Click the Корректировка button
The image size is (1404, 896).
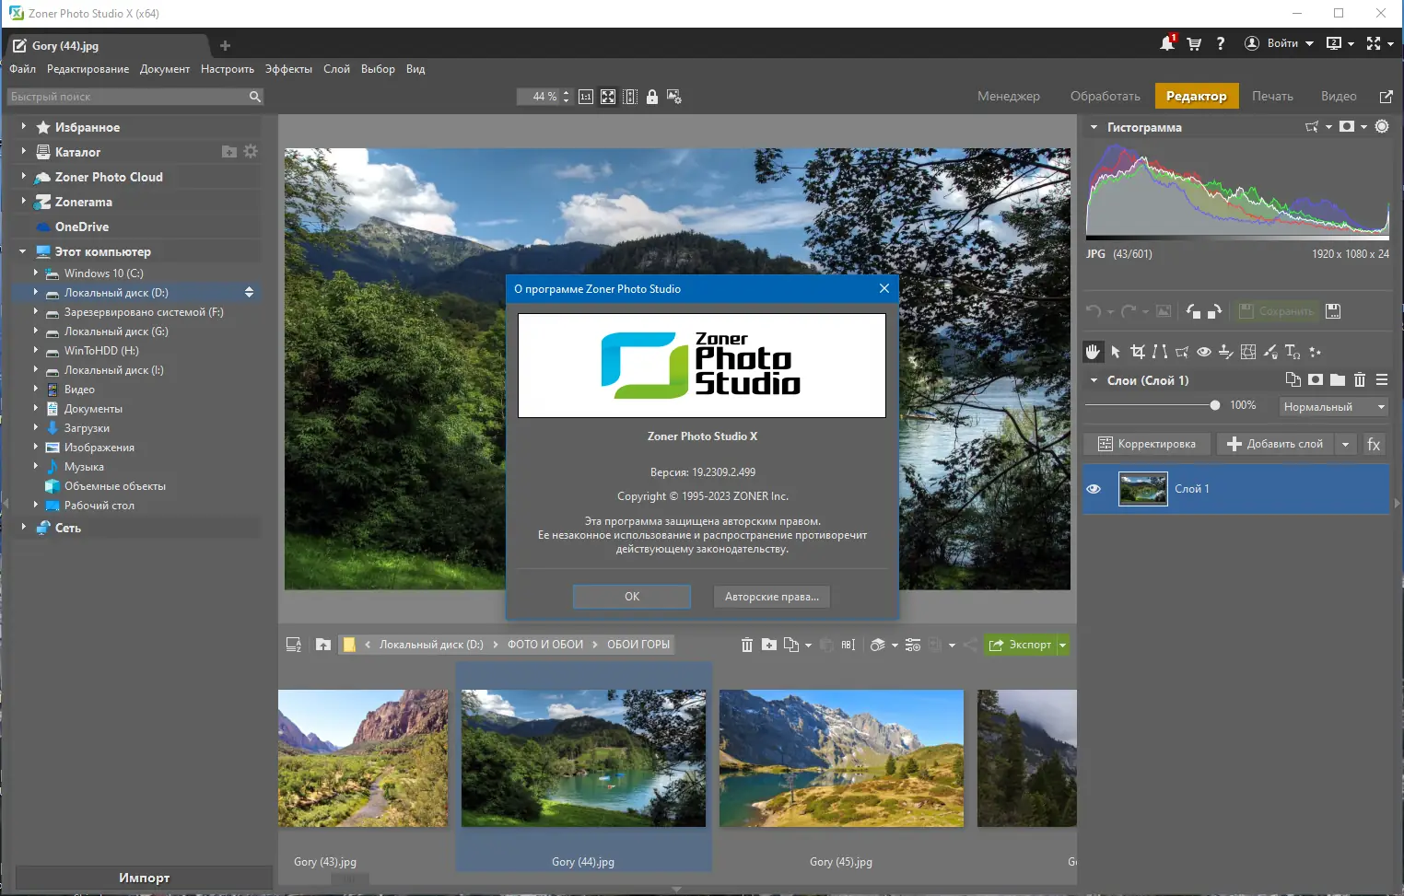pyautogui.click(x=1148, y=444)
